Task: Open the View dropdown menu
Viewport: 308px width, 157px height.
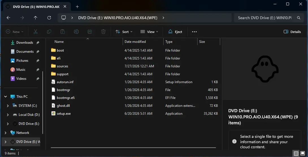Action: click(x=149, y=32)
